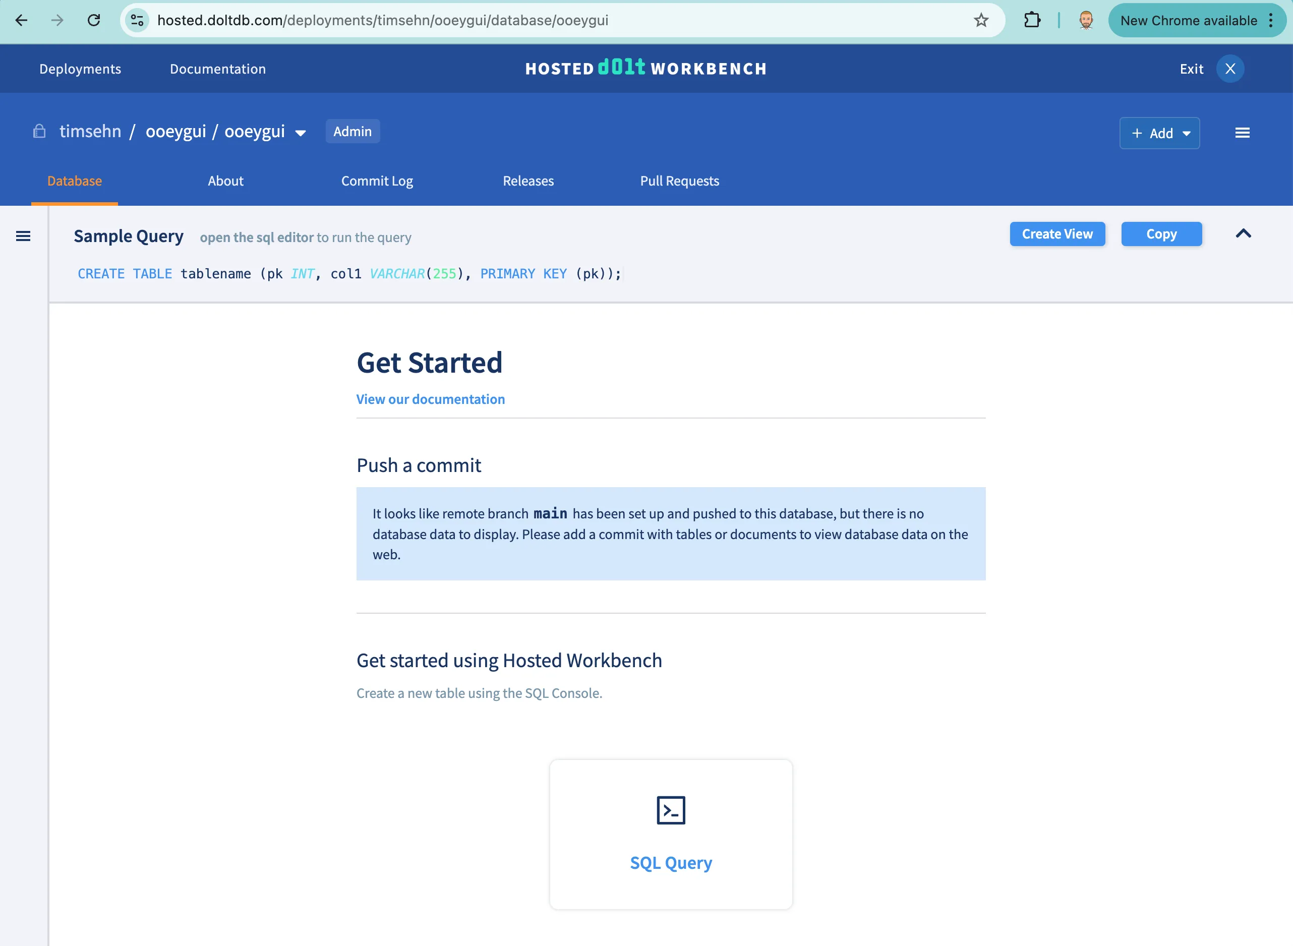Click the SQL Query terminal icon
Image resolution: width=1293 pixels, height=946 pixels.
click(x=671, y=810)
